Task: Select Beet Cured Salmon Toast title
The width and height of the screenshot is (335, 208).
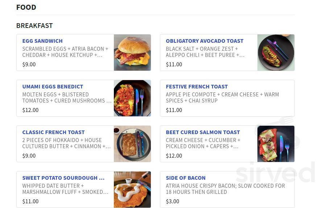Action: point(203,132)
